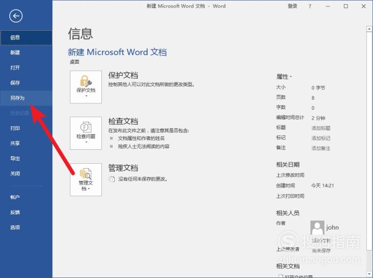Open Word 选项 settings
373x278 pixels.
coord(26,227)
